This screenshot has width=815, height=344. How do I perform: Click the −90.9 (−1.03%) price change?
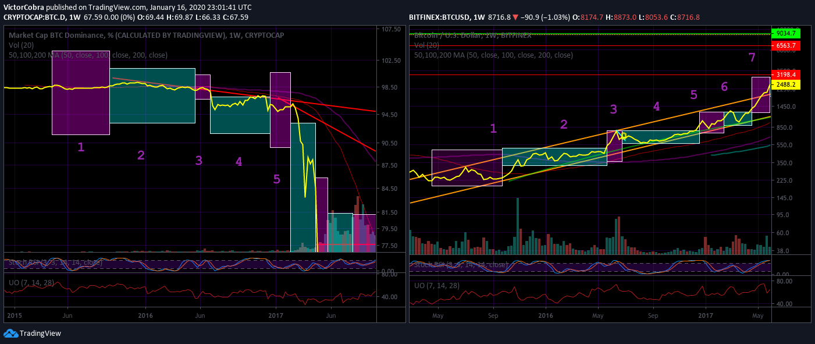[x=546, y=17]
